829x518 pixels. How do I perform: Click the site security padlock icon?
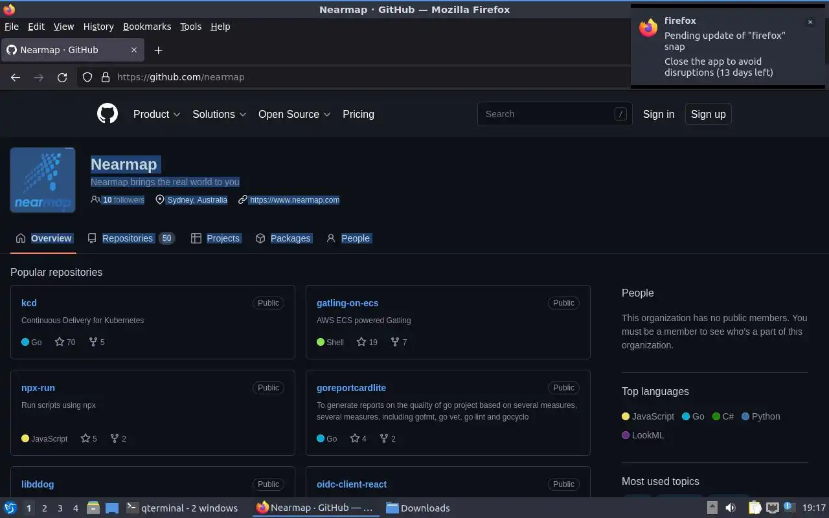(106, 77)
